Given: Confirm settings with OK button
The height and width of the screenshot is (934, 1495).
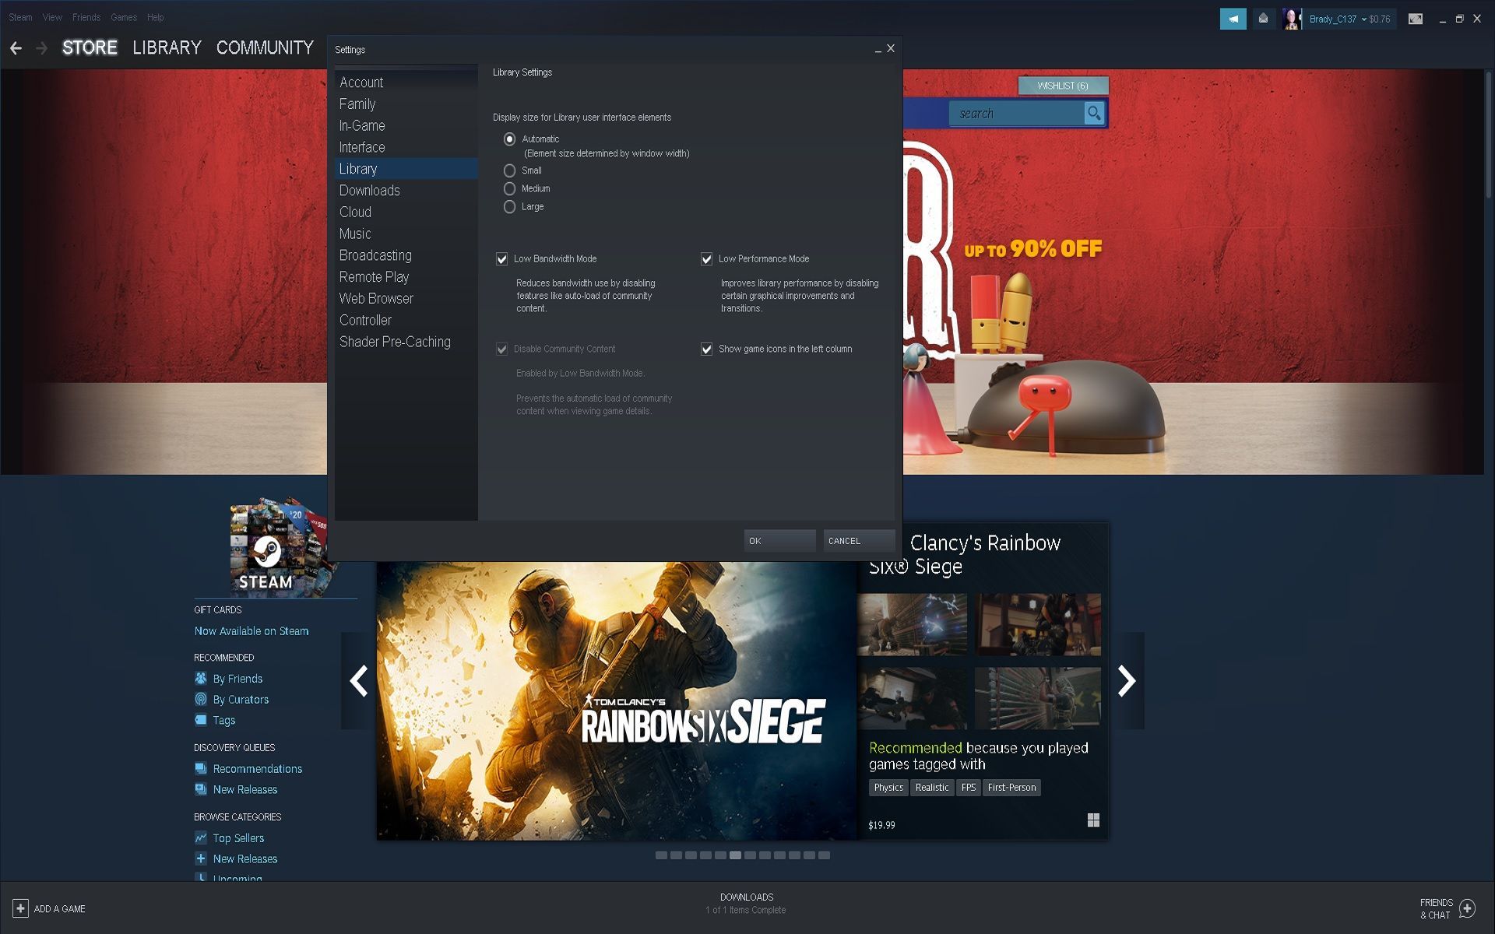Looking at the screenshot, I should (x=779, y=541).
